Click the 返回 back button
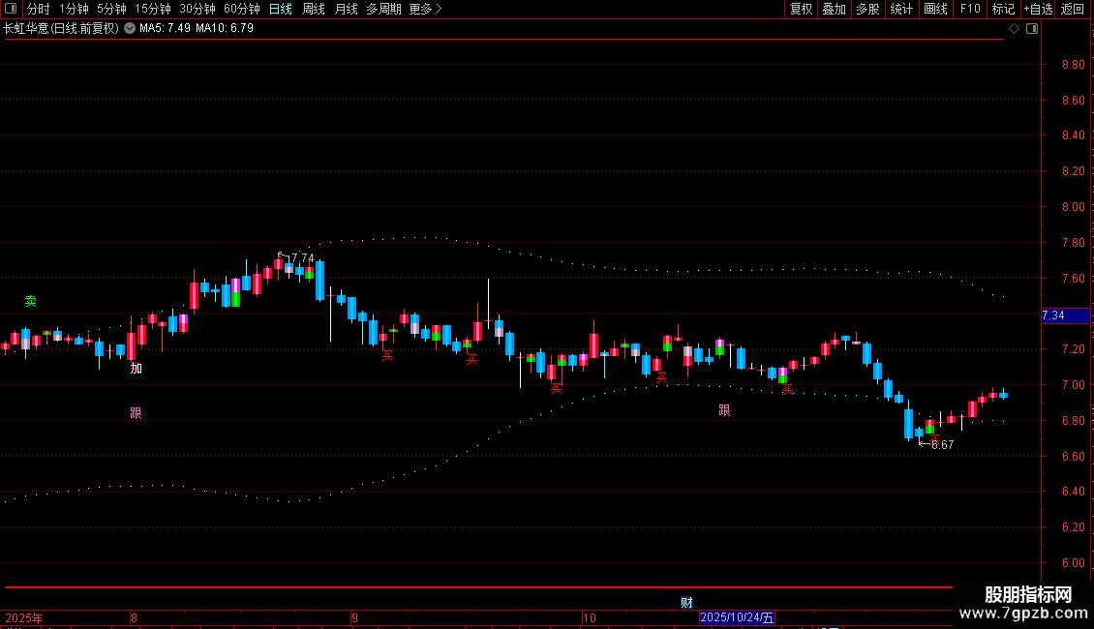The width and height of the screenshot is (1094, 629). tap(1073, 9)
